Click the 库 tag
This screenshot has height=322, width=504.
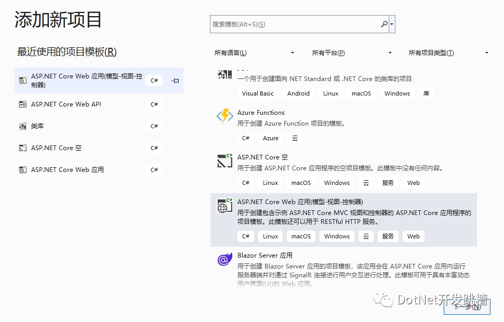(x=426, y=93)
